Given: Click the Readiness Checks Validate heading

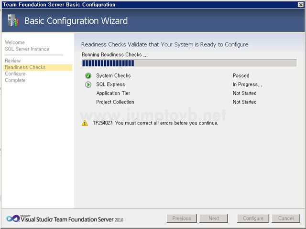Looking at the screenshot, I should 165,44.
